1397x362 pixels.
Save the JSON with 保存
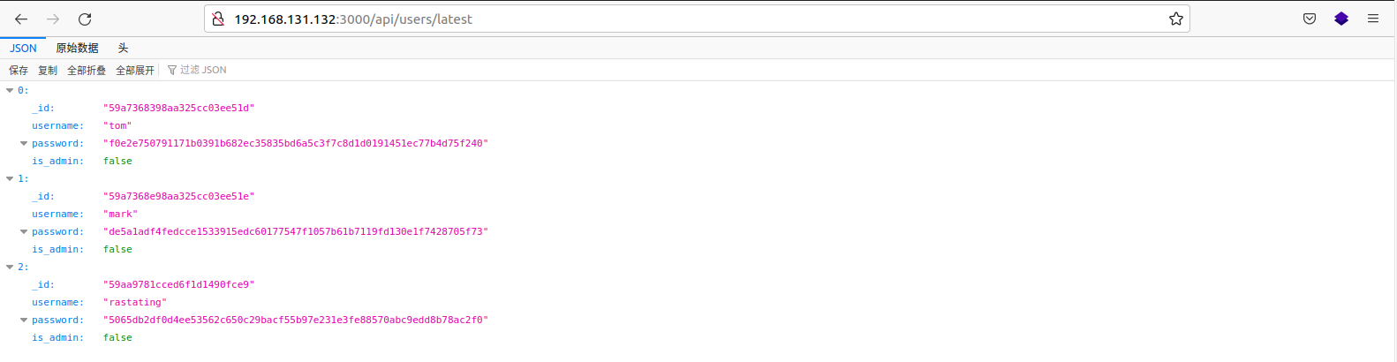19,70
